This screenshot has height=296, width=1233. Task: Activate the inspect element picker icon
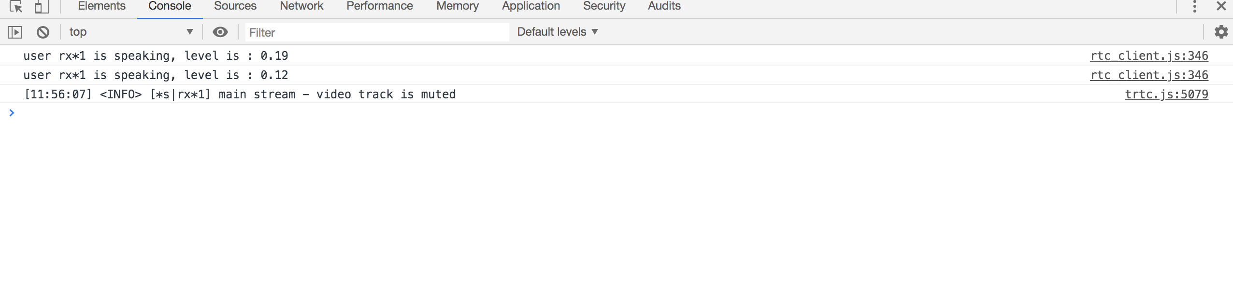click(16, 7)
